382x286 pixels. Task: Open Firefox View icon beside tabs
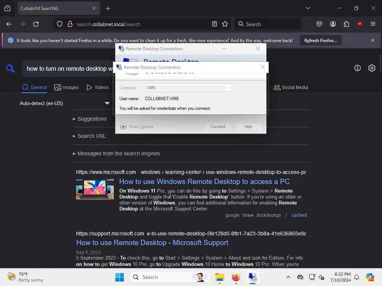7,8
